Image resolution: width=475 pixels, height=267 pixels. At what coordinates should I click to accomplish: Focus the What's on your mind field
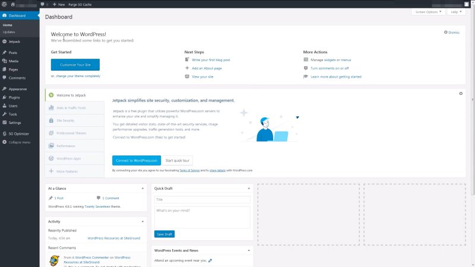click(x=202, y=217)
